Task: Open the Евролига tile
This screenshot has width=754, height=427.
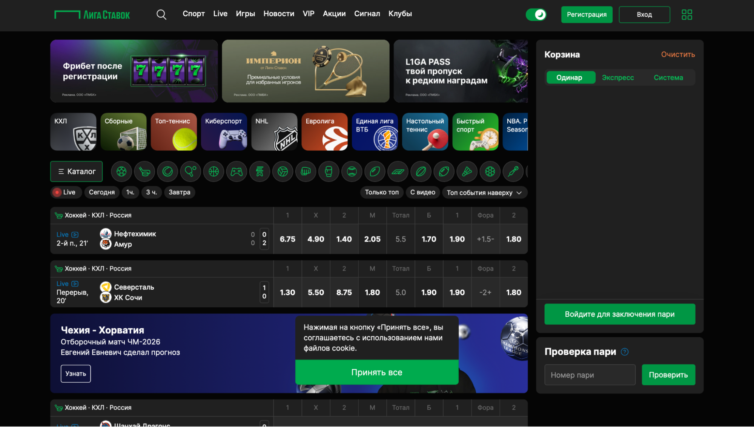Action: pos(324,132)
